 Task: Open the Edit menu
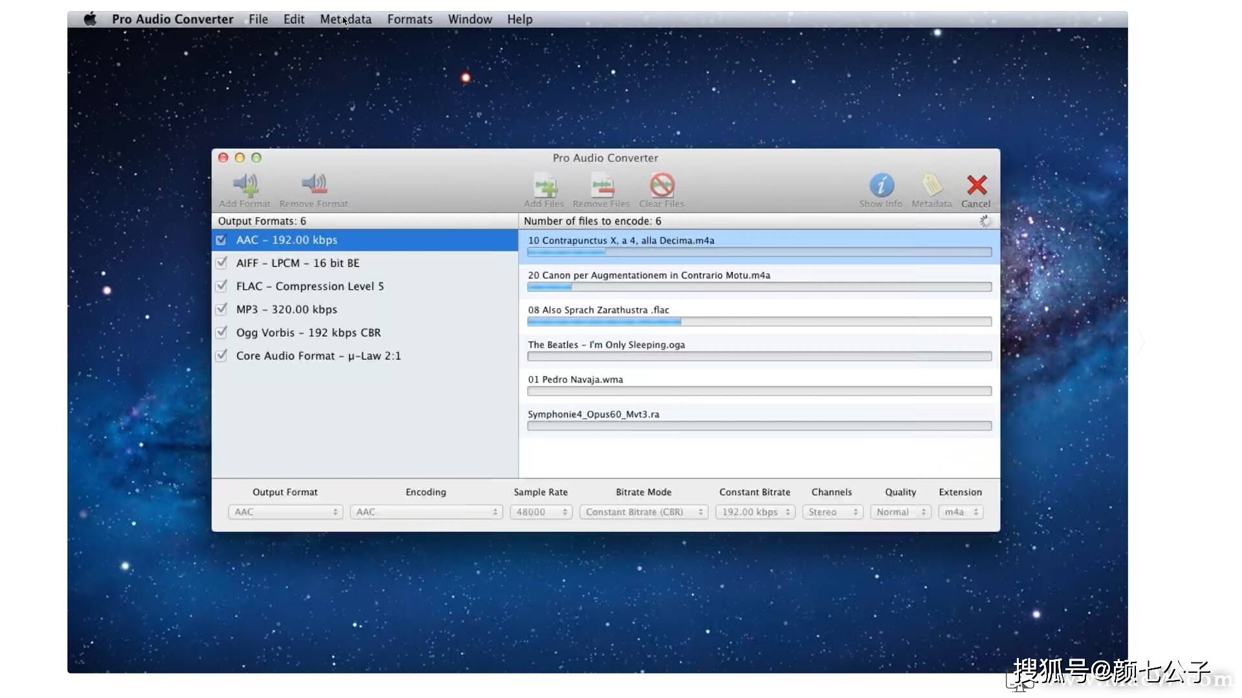point(294,19)
